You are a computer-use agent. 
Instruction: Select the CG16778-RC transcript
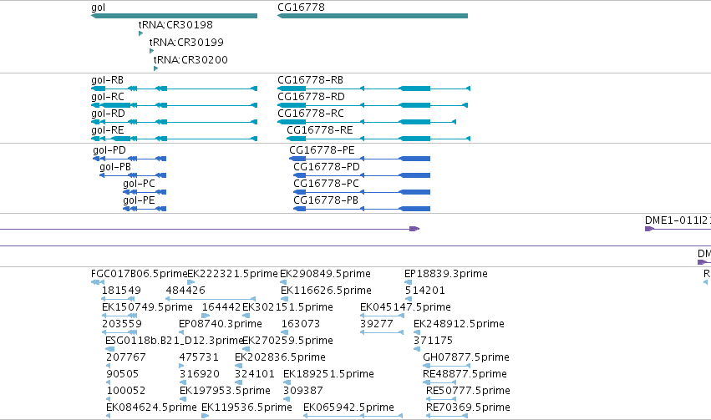point(367,122)
